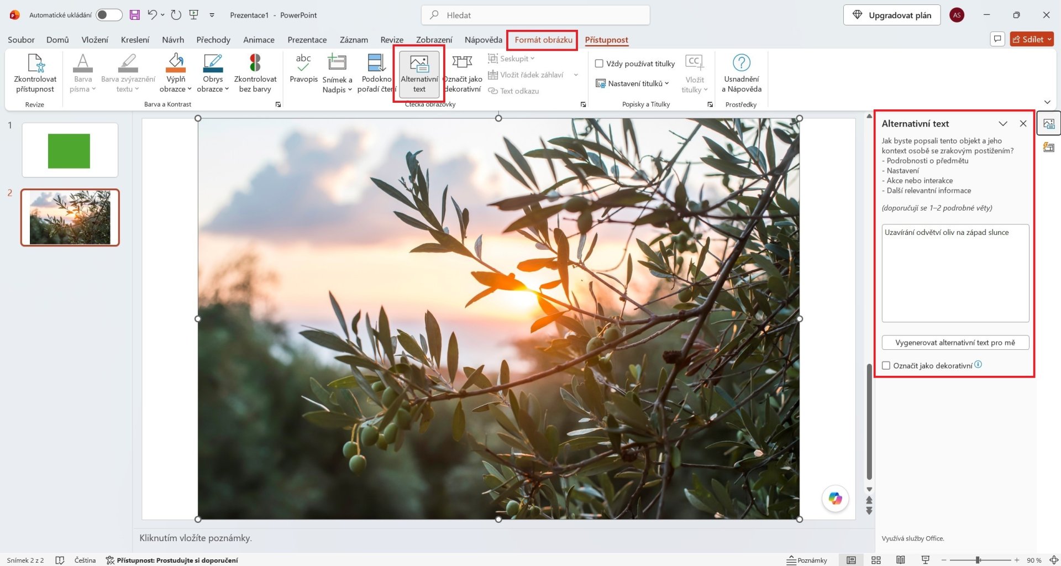Open the Formát obrázku tab
Screen dimensions: 1061x566
click(x=543, y=40)
